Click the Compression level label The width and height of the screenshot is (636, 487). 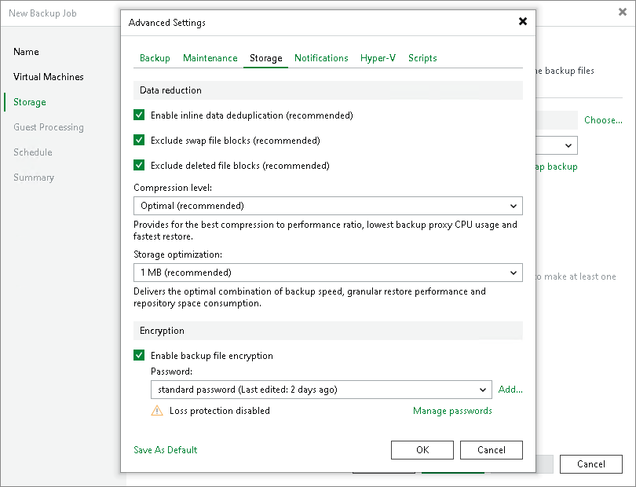[173, 188]
